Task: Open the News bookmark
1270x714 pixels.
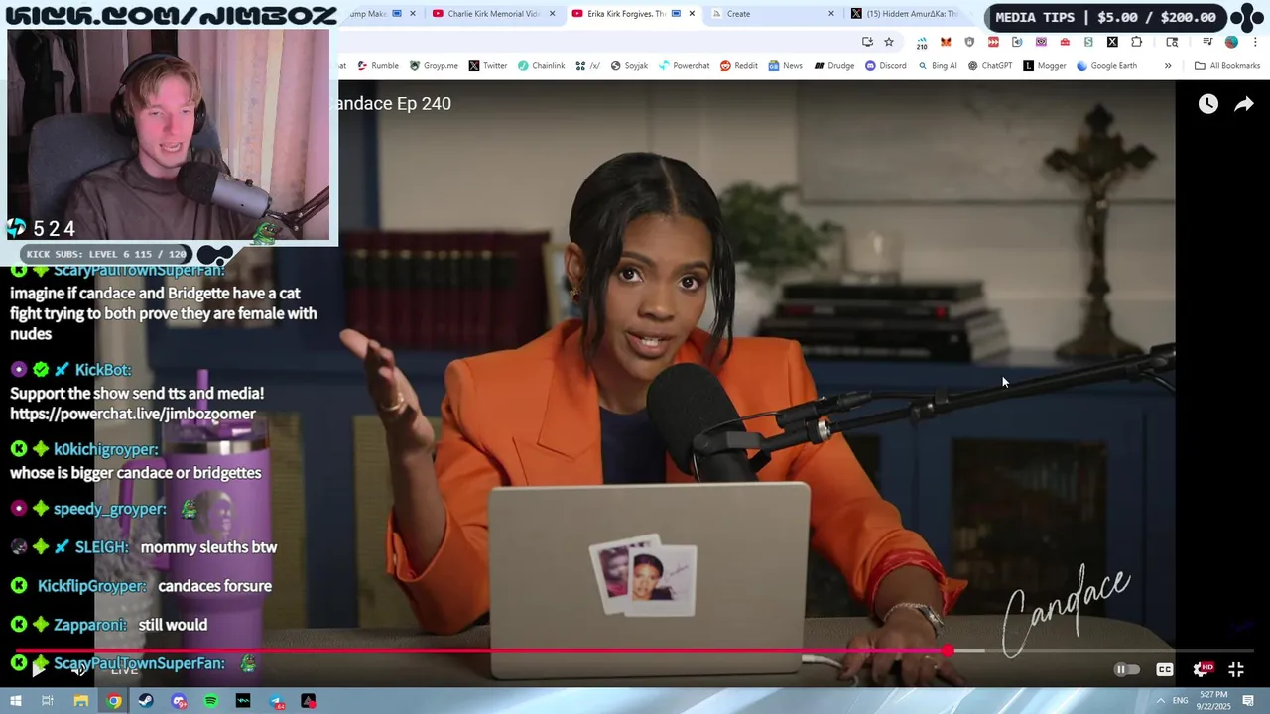Action: click(785, 66)
